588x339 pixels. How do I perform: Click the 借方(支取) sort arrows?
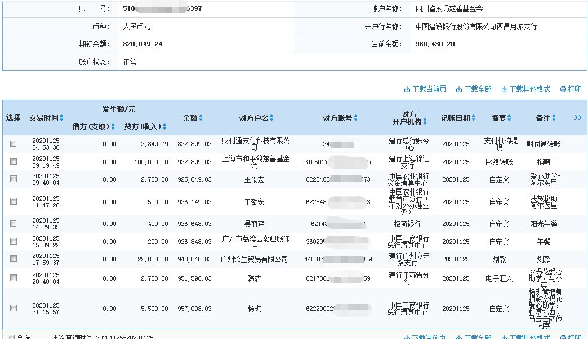[x=112, y=127]
